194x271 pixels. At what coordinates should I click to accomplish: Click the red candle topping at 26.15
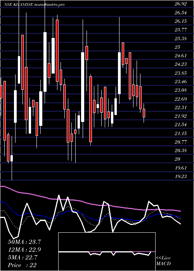57,51
